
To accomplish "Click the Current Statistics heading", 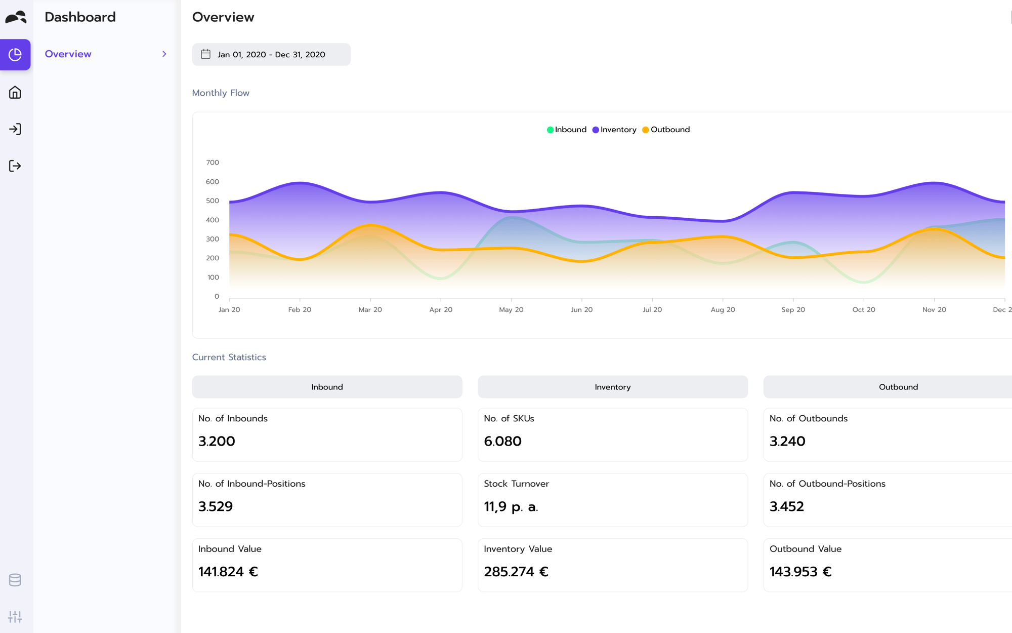I will [229, 358].
